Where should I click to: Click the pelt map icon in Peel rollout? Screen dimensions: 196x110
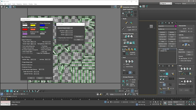190,69
